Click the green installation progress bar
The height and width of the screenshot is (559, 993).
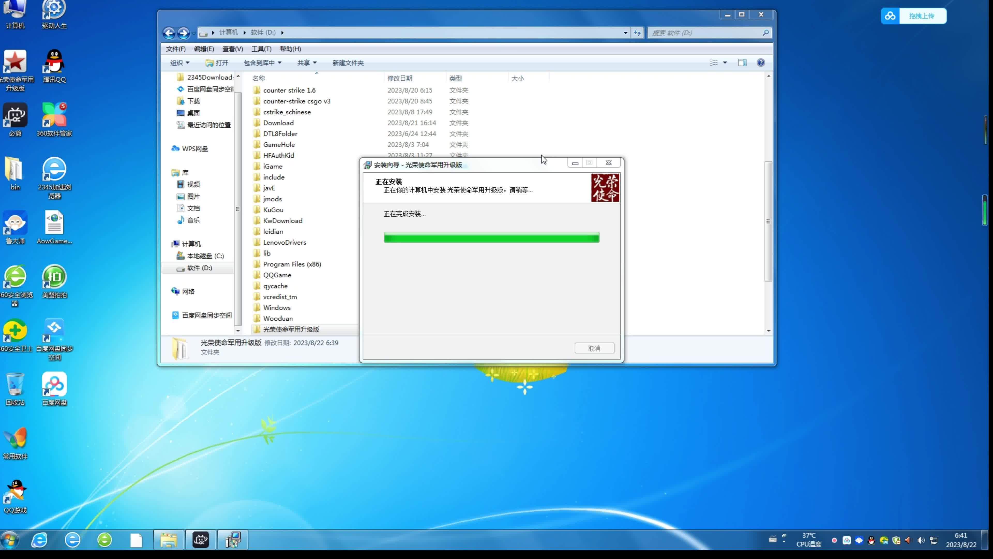pyautogui.click(x=492, y=237)
